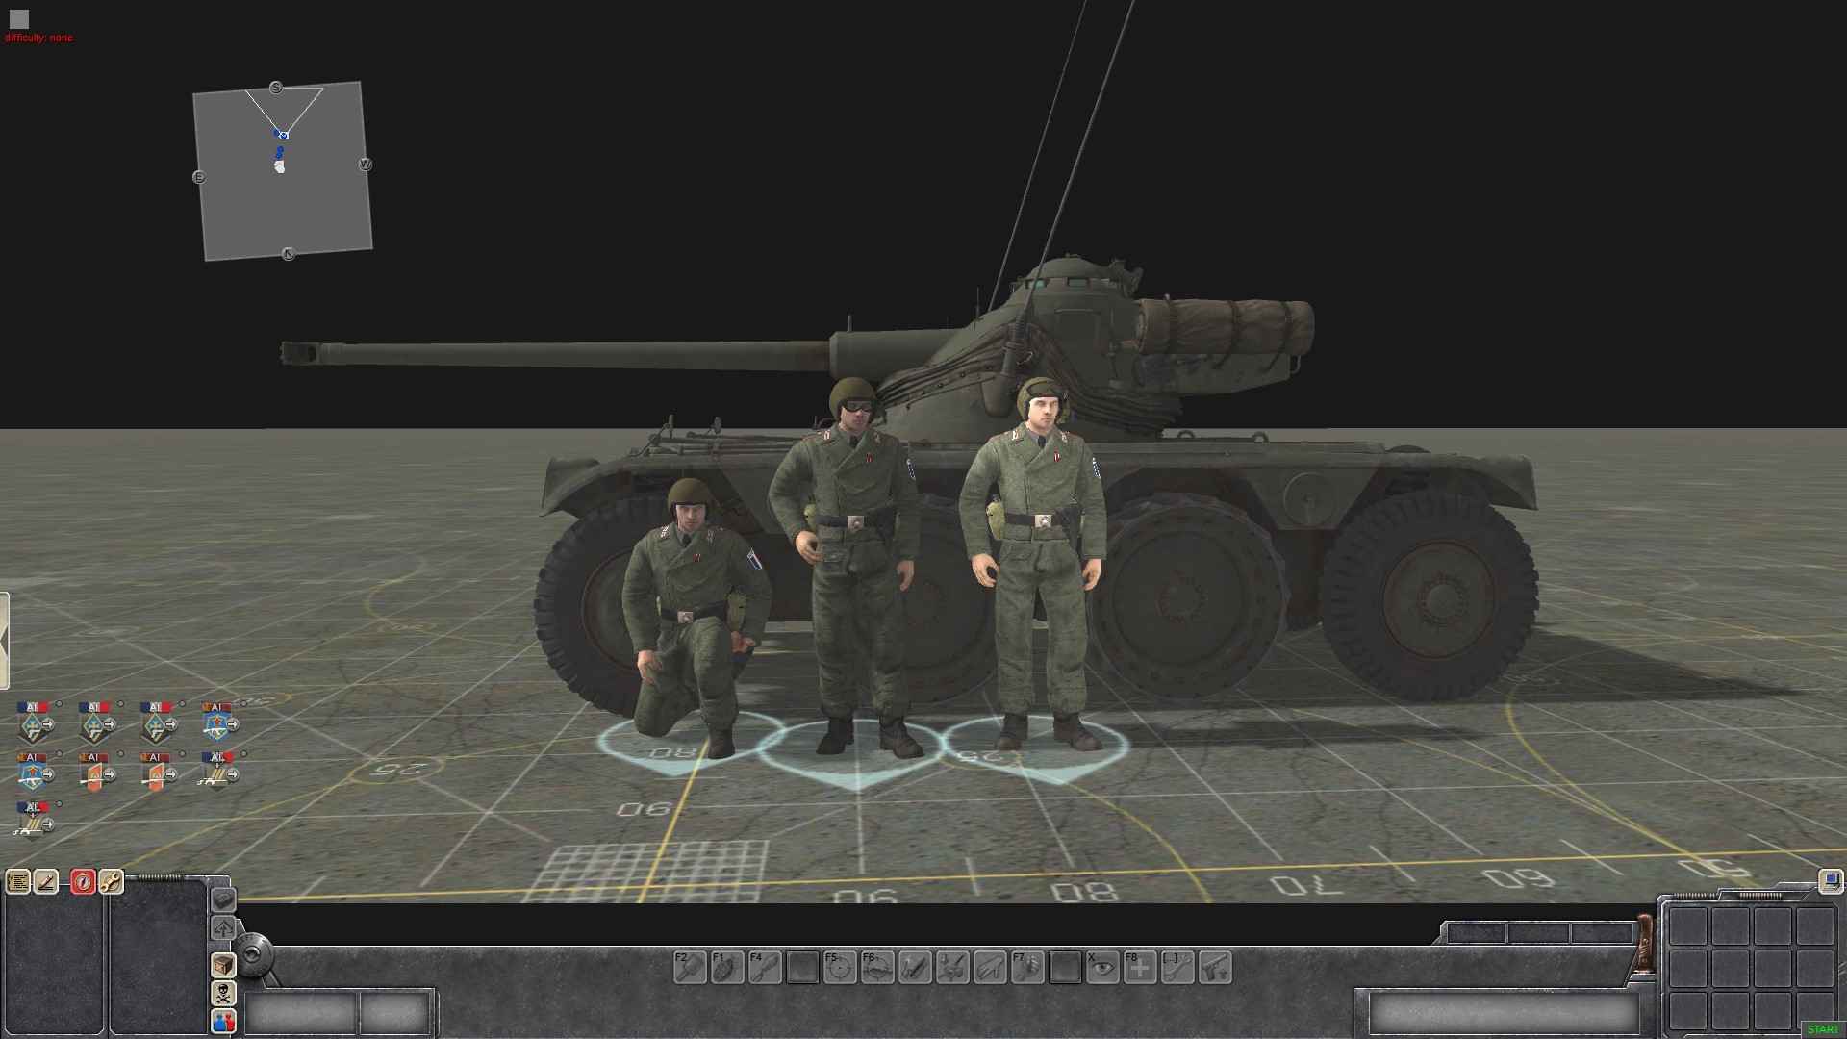Toggle the red compass button
Image resolution: width=1847 pixels, height=1039 pixels.
pyautogui.click(x=83, y=881)
